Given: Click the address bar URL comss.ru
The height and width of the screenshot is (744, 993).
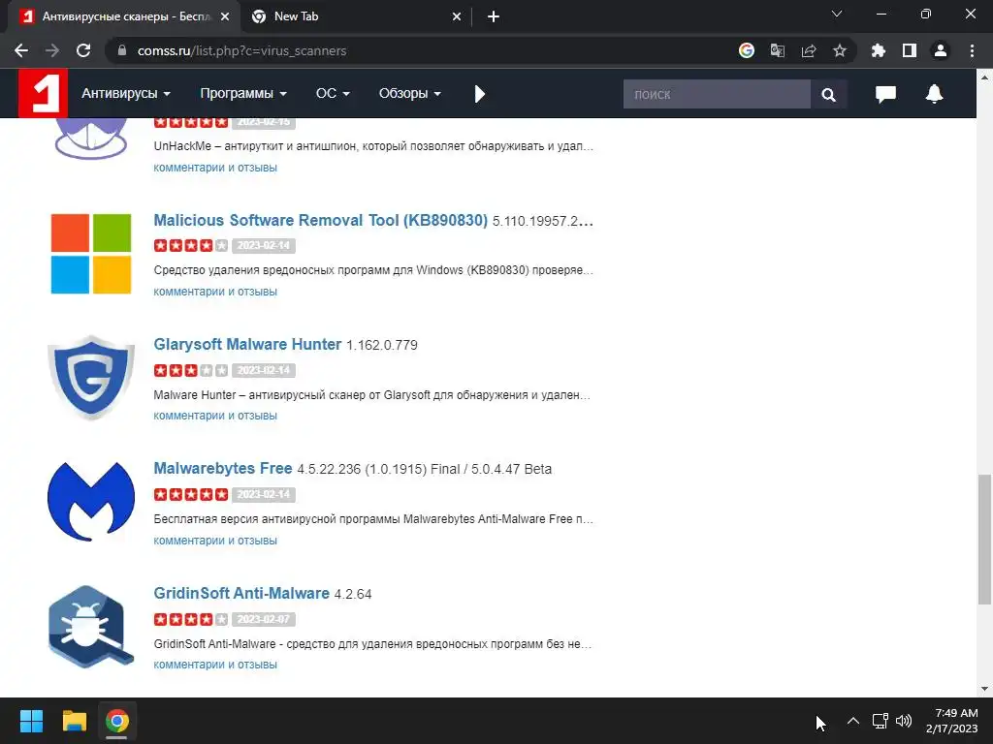Looking at the screenshot, I should 241,50.
